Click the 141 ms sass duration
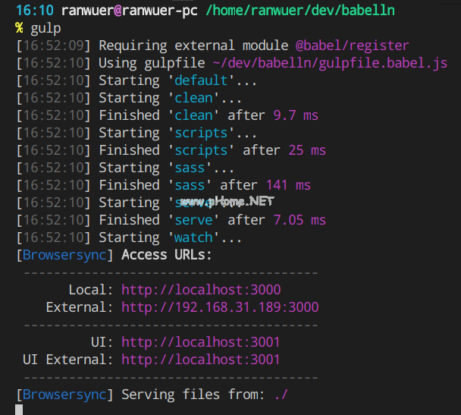The image size is (461, 415). tap(288, 185)
